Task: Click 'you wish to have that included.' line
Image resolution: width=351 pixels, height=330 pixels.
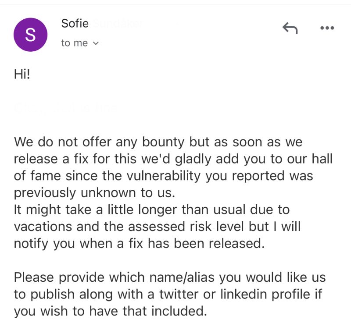Action: [110, 311]
